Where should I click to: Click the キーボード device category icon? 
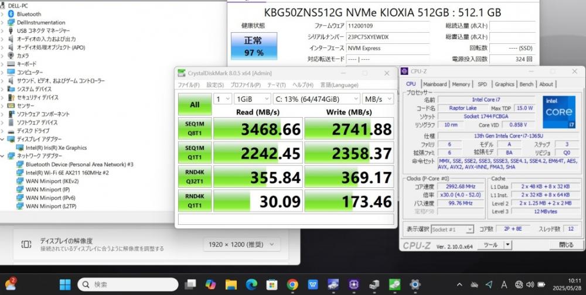pos(11,64)
